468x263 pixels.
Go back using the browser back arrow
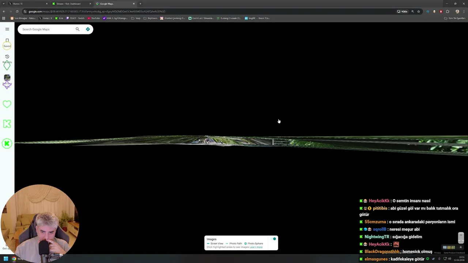tap(4, 11)
